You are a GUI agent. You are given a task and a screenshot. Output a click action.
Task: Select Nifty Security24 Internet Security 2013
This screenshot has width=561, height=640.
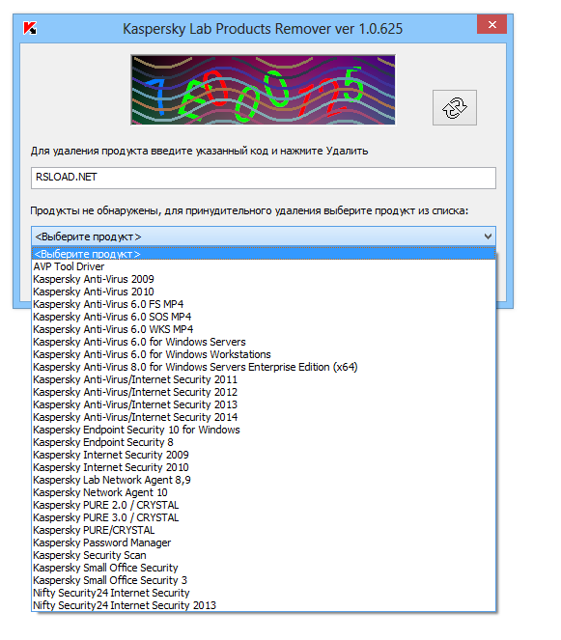264,605
